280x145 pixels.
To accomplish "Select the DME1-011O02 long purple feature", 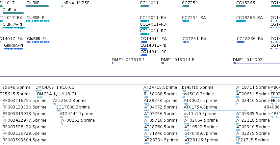I will coord(256,63).
